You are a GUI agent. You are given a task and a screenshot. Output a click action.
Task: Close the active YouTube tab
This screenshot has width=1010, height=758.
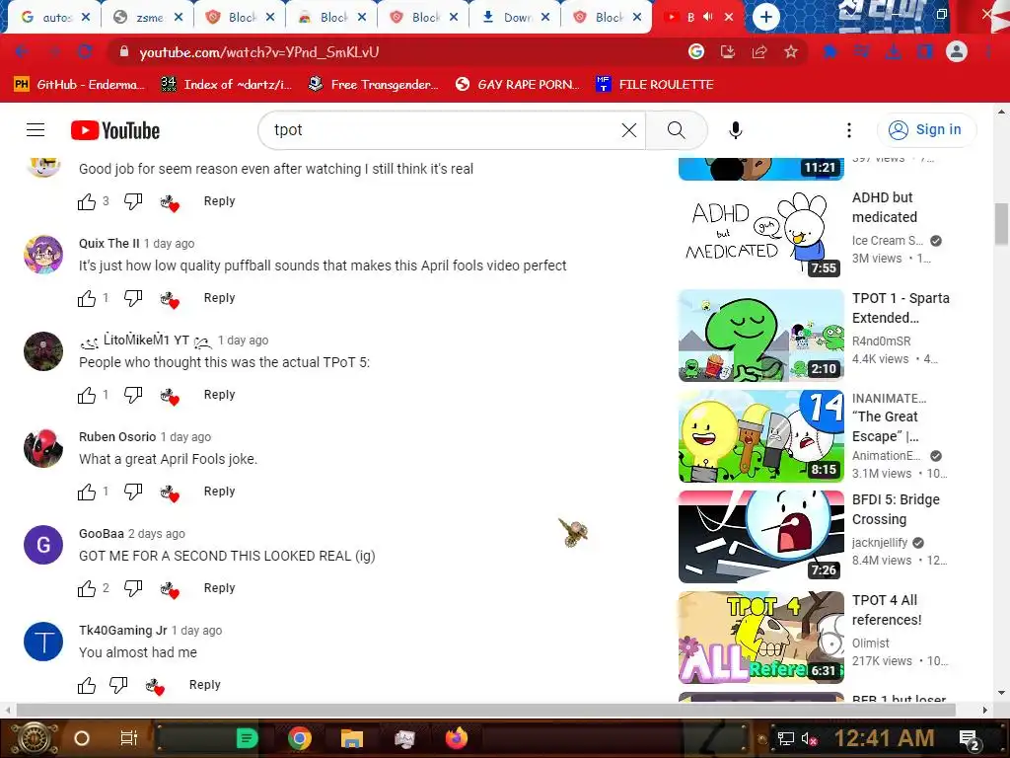point(729,18)
